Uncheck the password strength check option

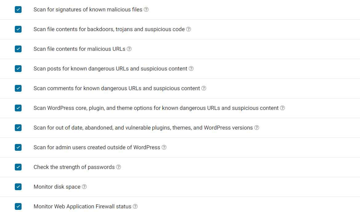click(x=18, y=167)
